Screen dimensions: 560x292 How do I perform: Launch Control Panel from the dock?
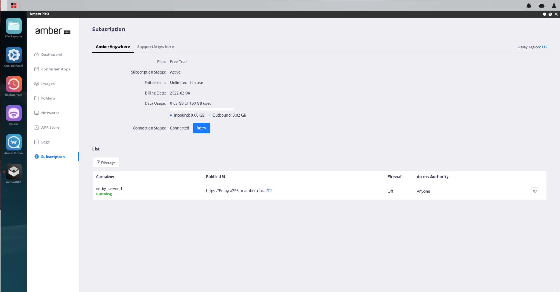[14, 55]
